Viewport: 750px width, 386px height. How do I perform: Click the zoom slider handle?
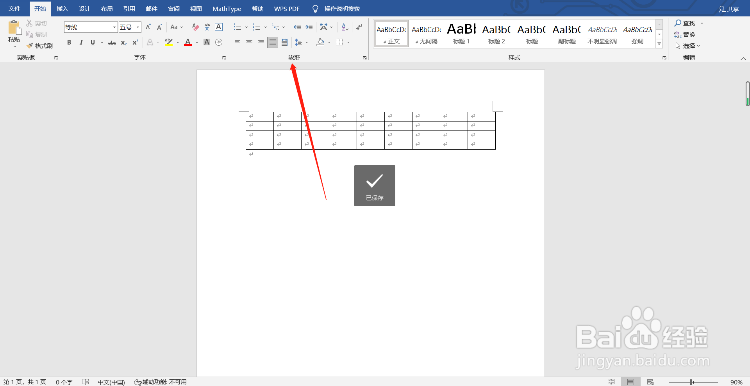[691, 382]
